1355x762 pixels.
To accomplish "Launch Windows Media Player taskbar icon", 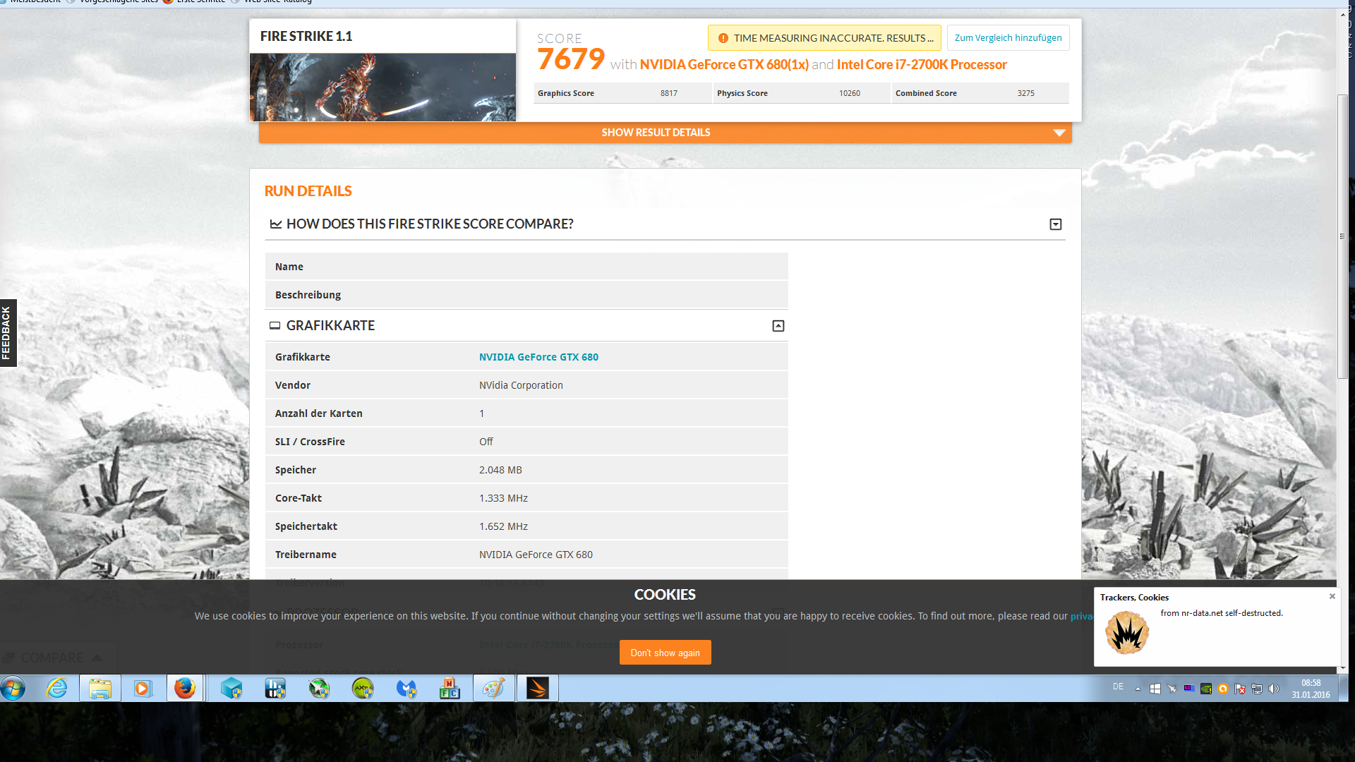I will point(143,688).
